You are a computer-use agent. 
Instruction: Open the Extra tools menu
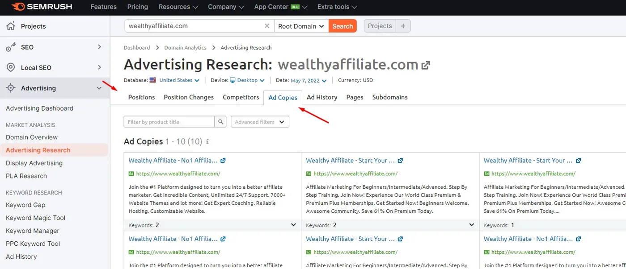pyautogui.click(x=337, y=7)
